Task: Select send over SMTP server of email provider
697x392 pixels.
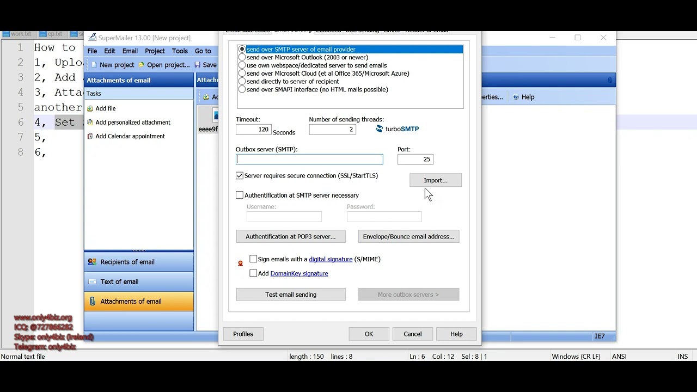Action: [x=242, y=49]
